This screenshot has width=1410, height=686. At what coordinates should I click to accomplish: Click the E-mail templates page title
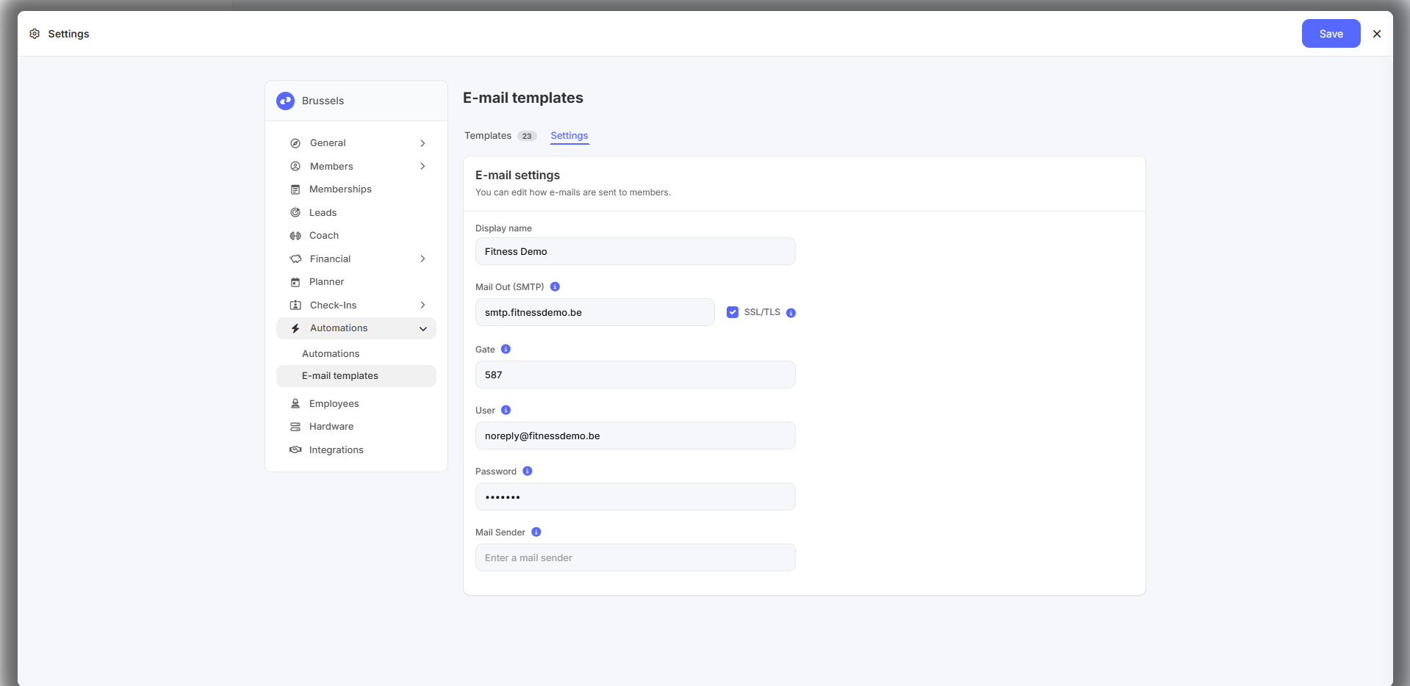pyautogui.click(x=523, y=98)
